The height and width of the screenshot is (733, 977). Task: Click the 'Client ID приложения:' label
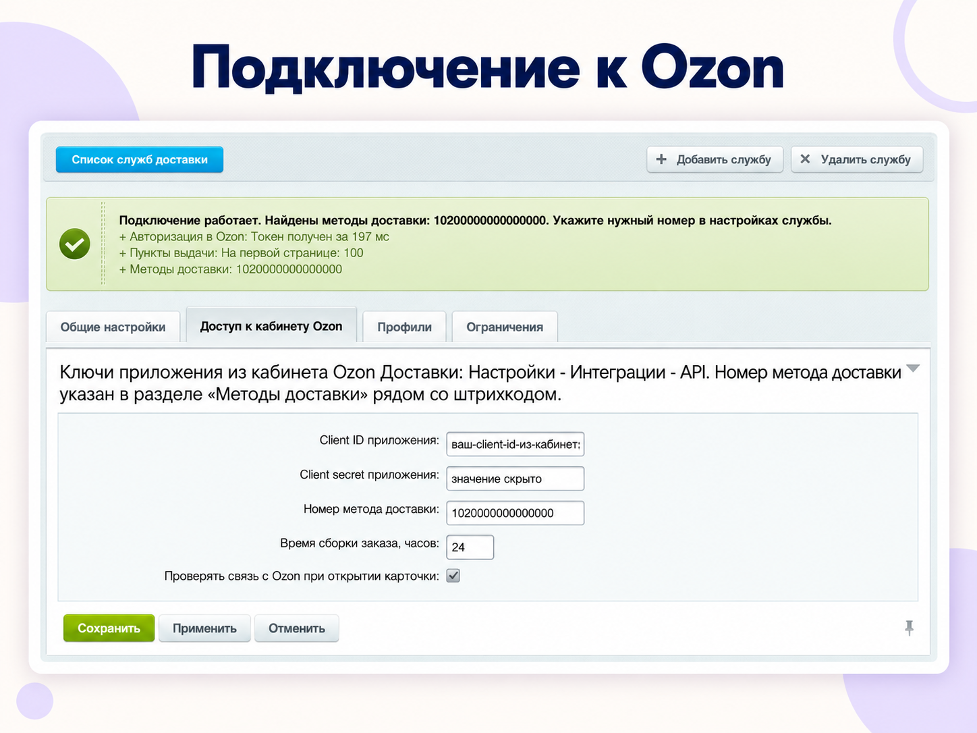[x=379, y=440]
